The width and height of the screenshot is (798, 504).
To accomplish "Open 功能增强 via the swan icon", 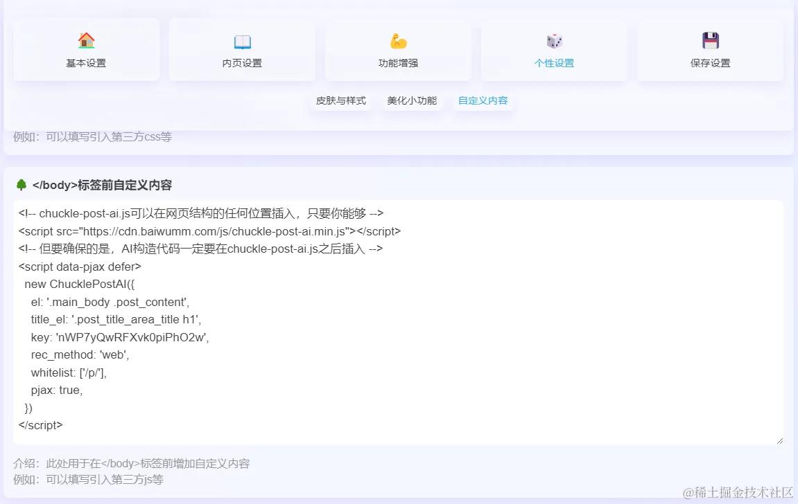I will [397, 41].
